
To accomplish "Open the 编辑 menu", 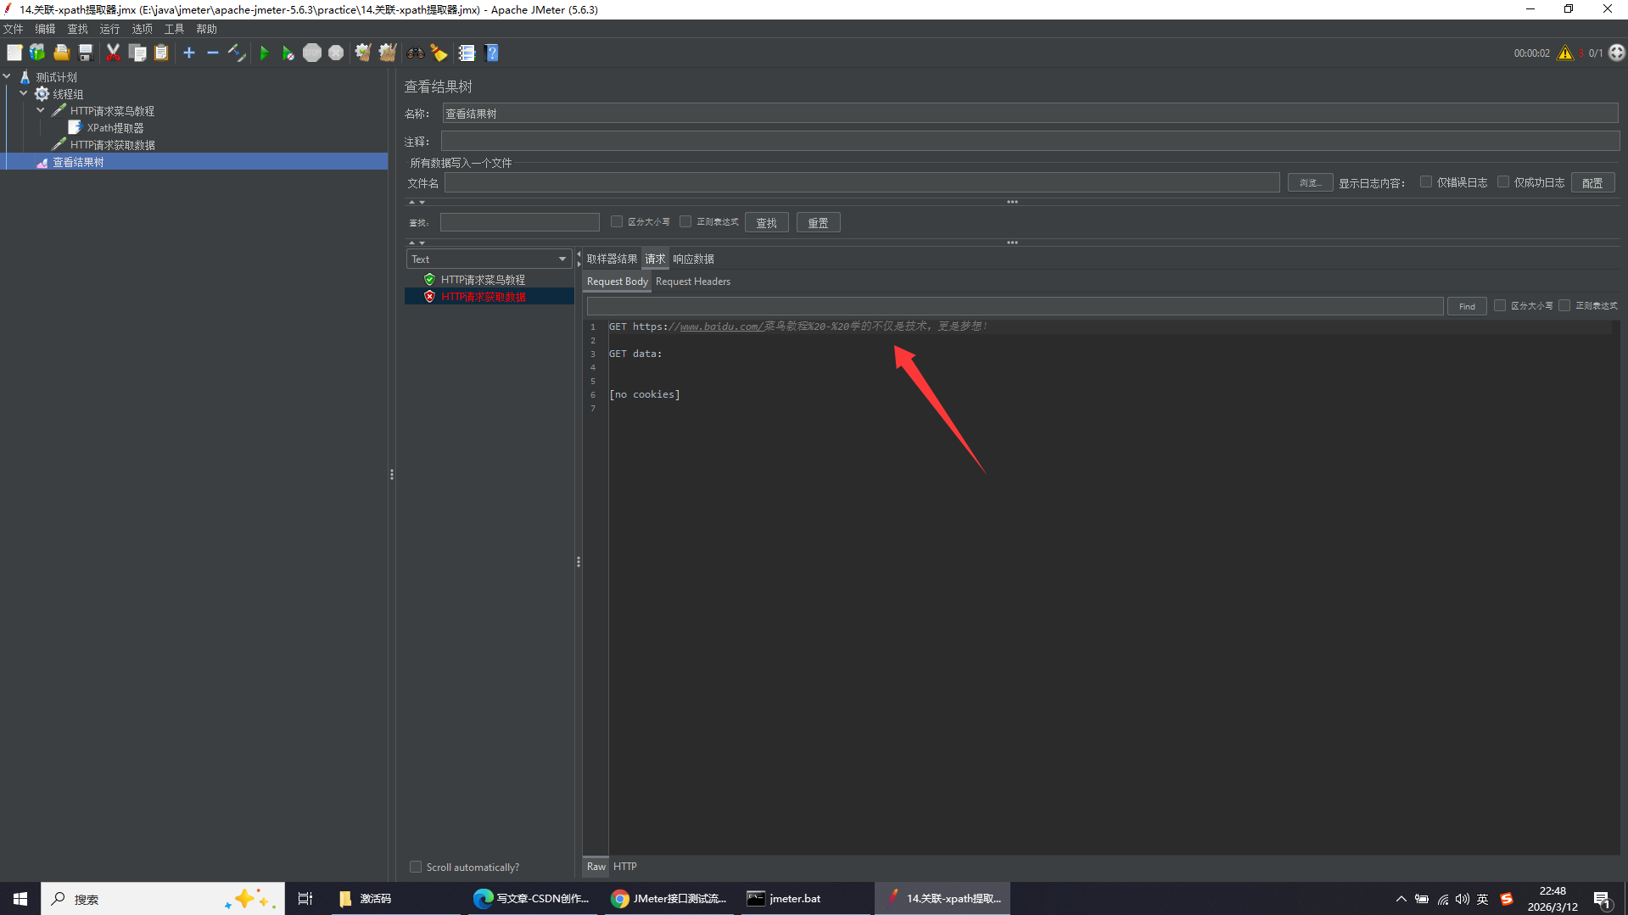I will (x=45, y=29).
